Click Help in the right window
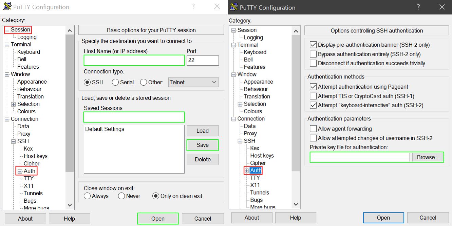 [296, 218]
